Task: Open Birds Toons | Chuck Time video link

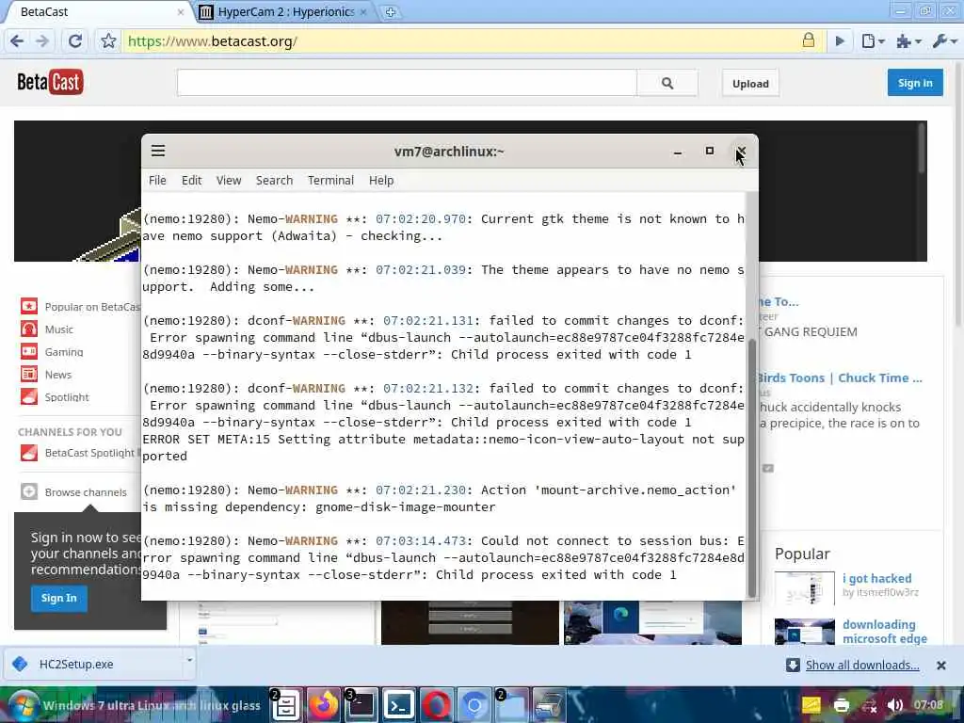Action: [x=839, y=378]
